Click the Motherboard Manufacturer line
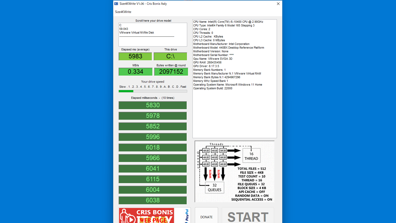 [x=221, y=44]
